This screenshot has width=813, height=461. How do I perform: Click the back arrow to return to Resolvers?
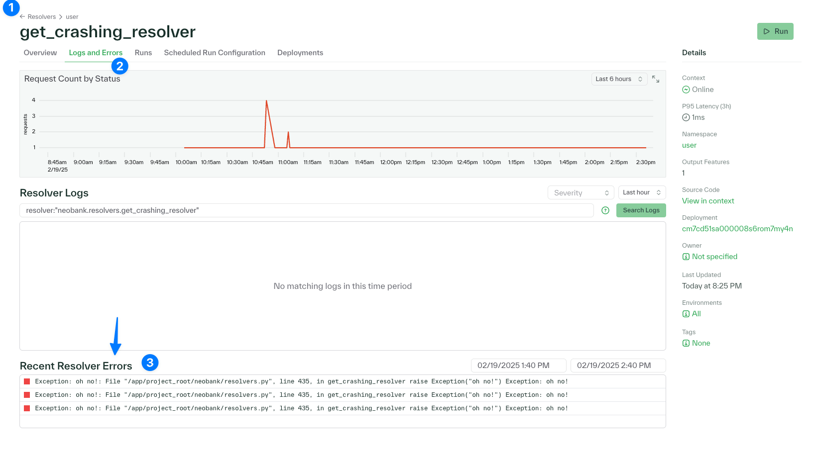click(21, 16)
